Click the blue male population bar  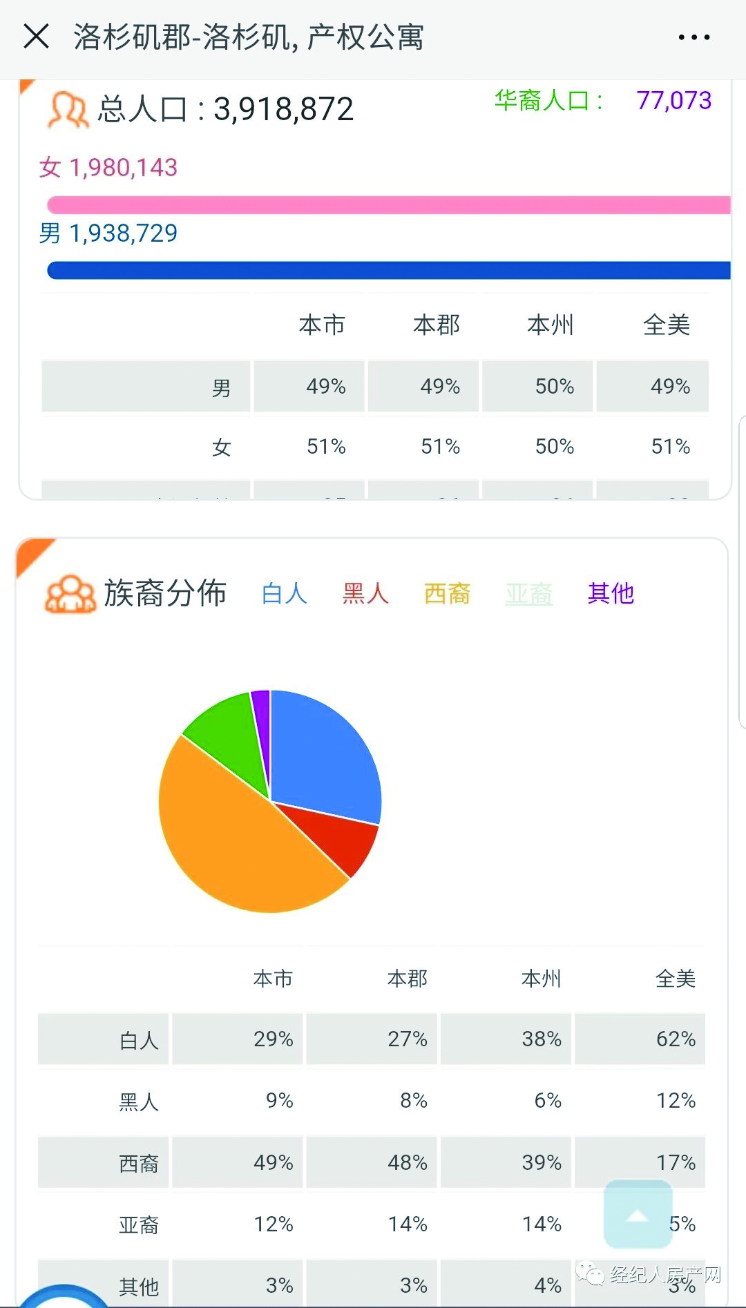389,270
